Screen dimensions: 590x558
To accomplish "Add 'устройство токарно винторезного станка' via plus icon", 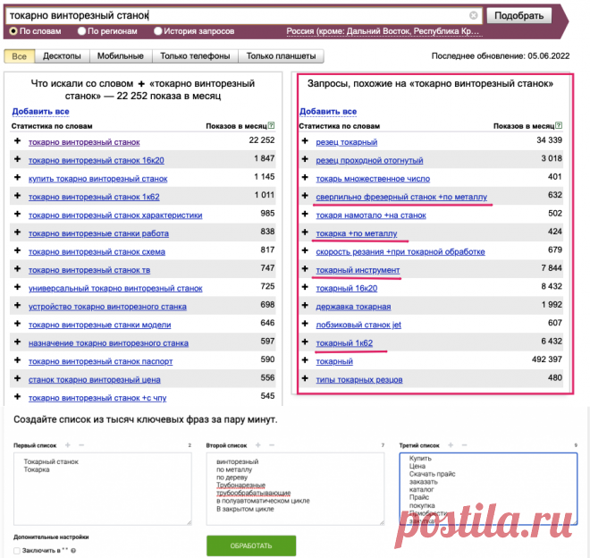I will pos(17,305).
